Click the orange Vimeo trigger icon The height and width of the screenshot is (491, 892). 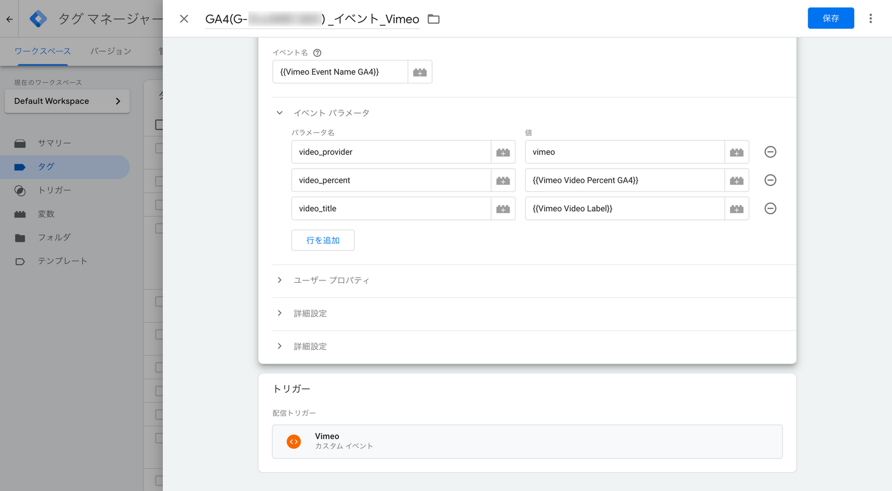[294, 441]
